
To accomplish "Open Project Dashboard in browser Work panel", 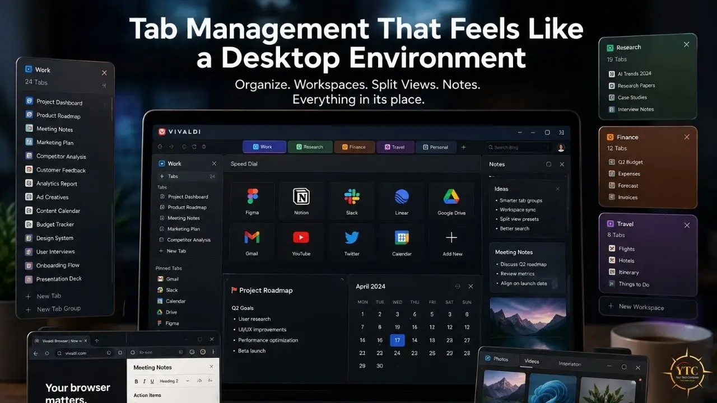I will [188, 196].
